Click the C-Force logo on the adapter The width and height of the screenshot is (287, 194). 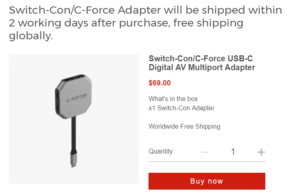click(77, 98)
